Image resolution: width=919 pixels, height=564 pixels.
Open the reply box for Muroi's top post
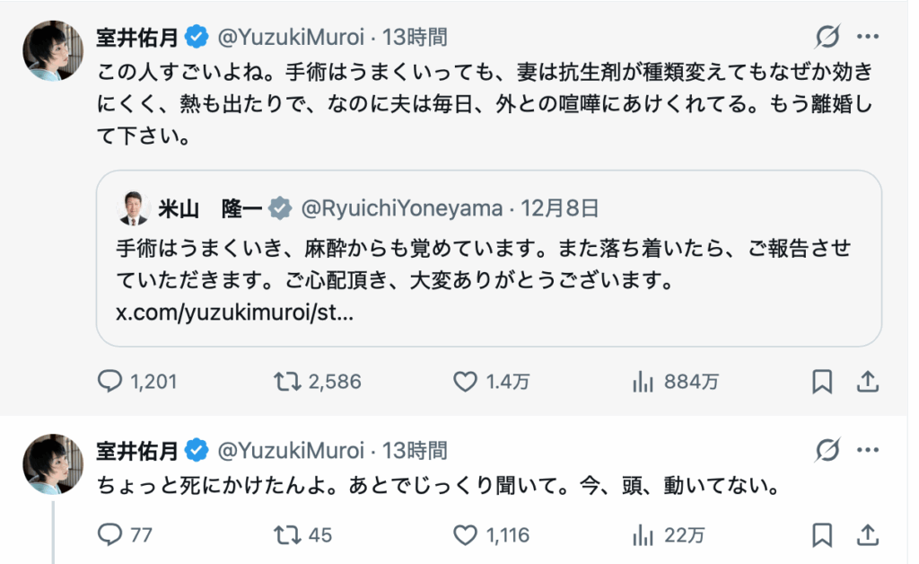click(111, 382)
